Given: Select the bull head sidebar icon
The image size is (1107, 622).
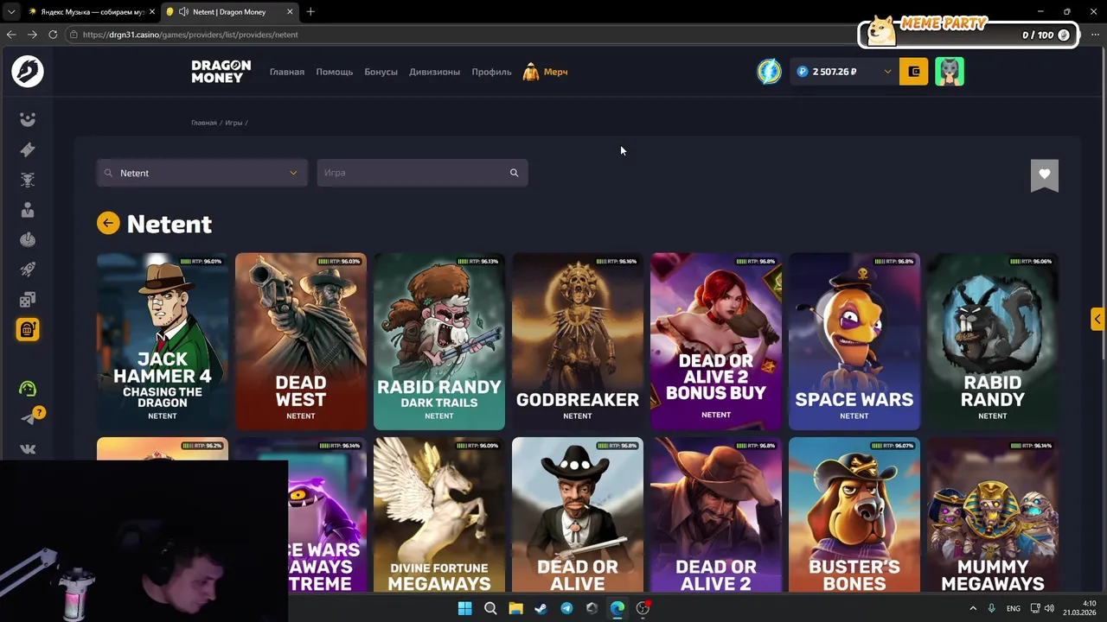Looking at the screenshot, I should [28, 180].
